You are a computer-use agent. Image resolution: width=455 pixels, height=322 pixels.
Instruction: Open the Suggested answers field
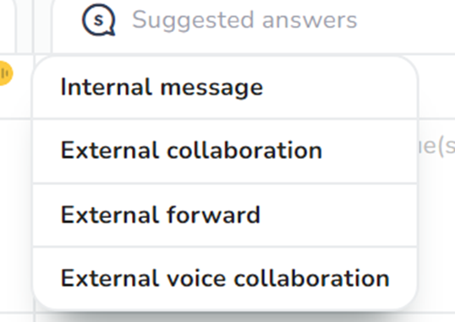[x=253, y=26]
